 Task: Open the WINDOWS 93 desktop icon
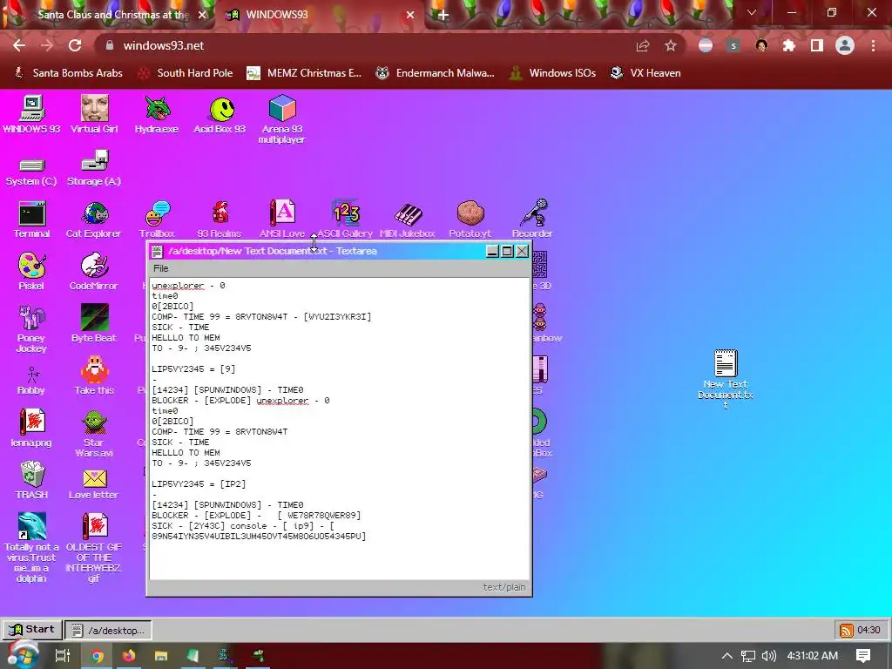pos(32,114)
